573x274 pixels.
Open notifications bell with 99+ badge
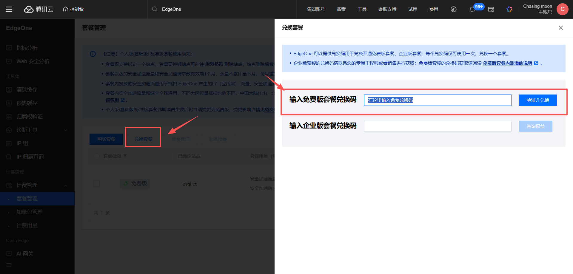[x=472, y=10]
